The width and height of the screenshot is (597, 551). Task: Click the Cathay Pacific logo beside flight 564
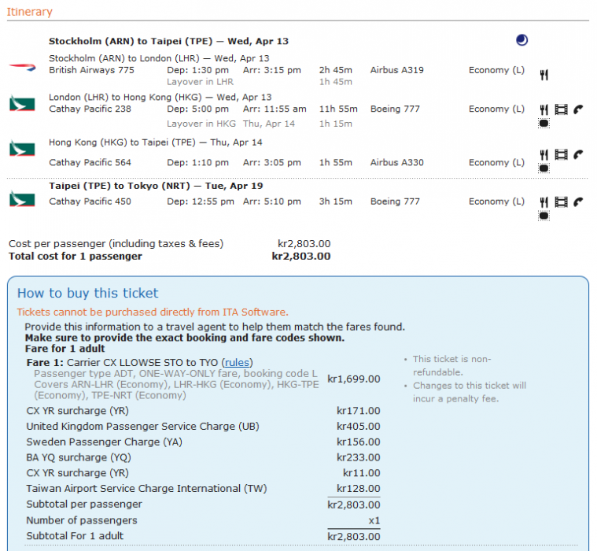coord(22,149)
